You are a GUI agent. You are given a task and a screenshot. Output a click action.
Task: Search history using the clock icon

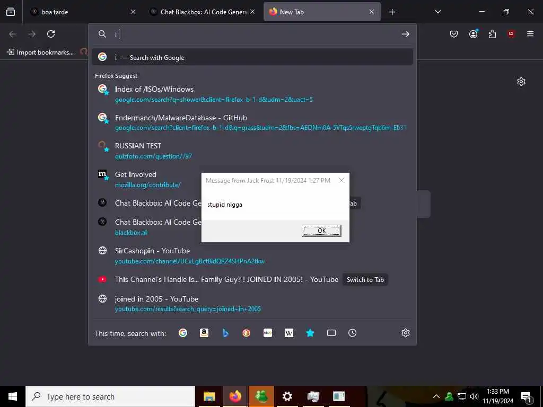[x=352, y=333]
